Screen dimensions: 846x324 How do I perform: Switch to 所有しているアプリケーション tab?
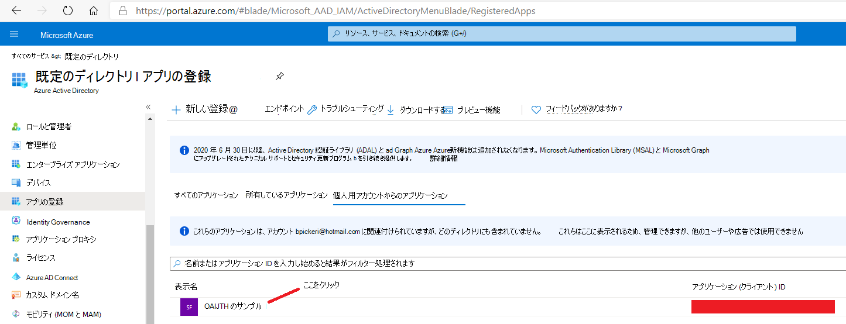(286, 195)
